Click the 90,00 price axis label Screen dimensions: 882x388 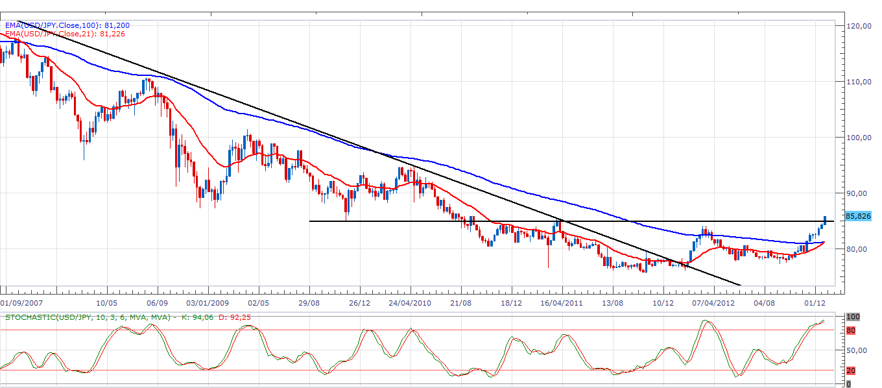click(857, 193)
